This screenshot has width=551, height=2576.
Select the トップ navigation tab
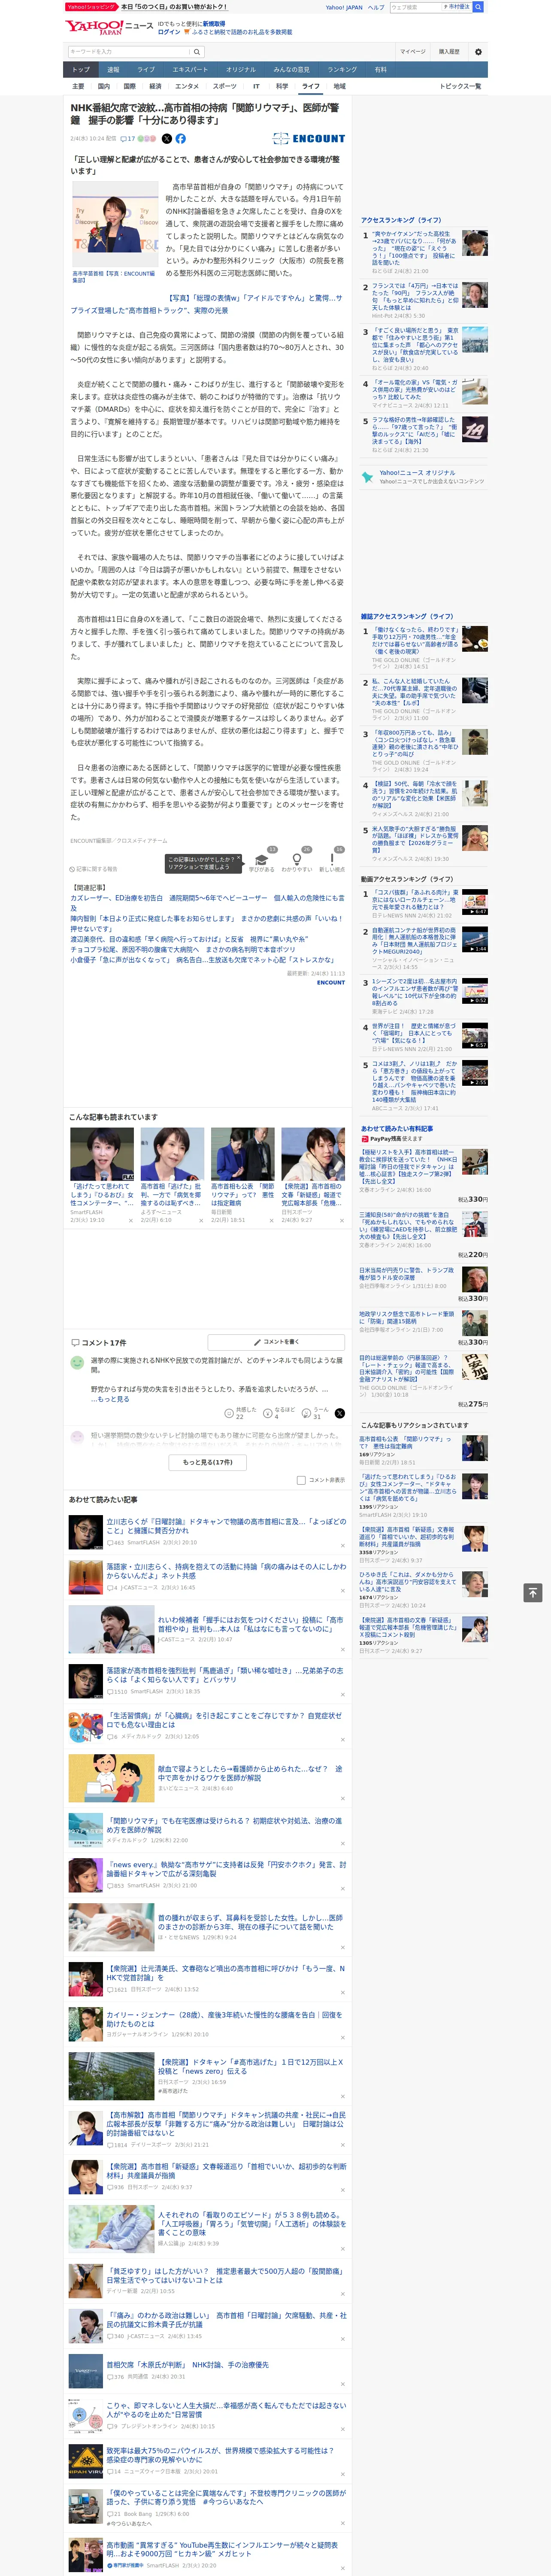[81, 70]
